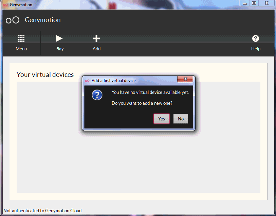Image resolution: width=276 pixels, height=216 pixels.
Task: Click the Genymotion icon in main title bar
Action: pyautogui.click(x=5, y=5)
